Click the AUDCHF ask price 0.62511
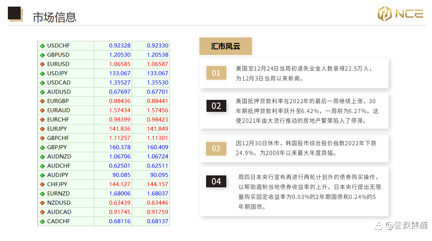The image size is (432, 241). [157, 166]
